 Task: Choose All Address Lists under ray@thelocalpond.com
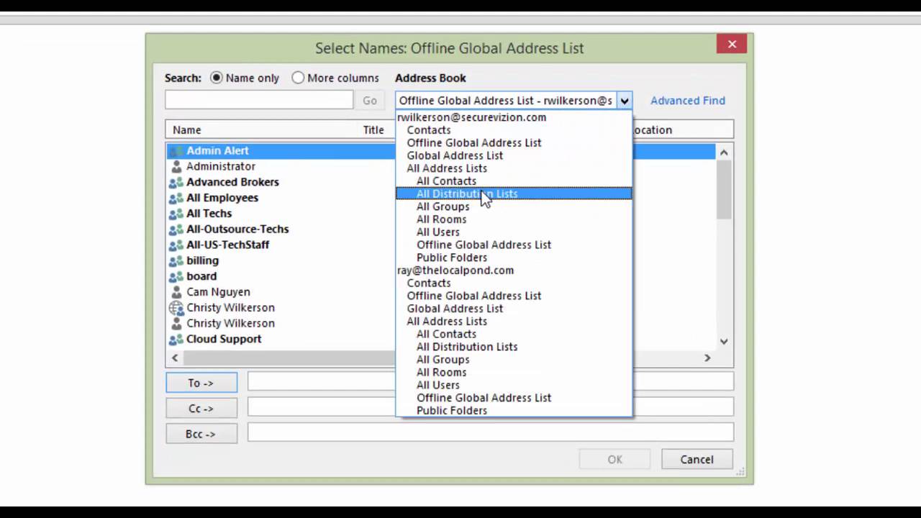pyautogui.click(x=447, y=322)
